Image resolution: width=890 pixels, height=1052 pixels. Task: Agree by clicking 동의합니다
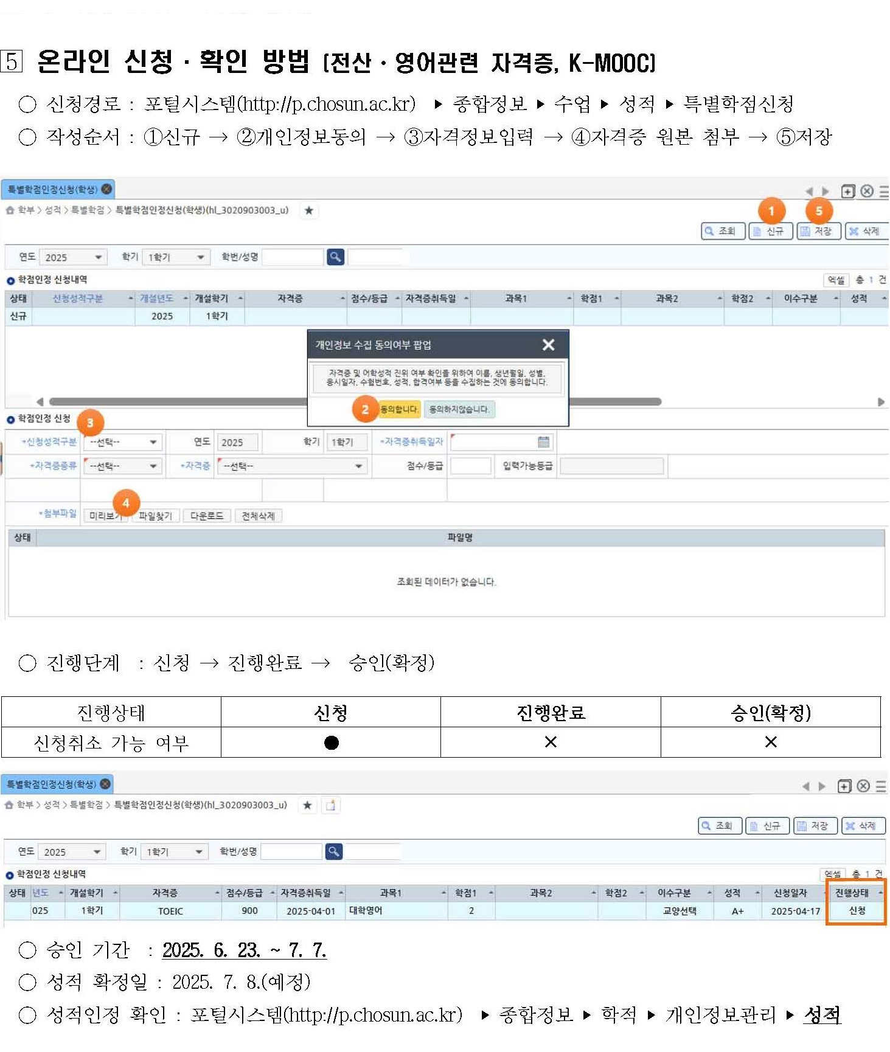[x=398, y=409]
